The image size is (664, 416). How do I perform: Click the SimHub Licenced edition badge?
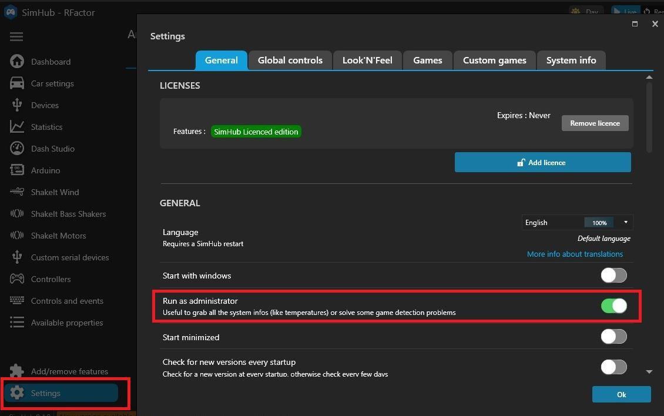pyautogui.click(x=256, y=132)
